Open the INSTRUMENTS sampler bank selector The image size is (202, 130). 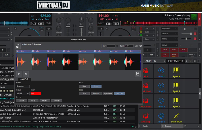click(x=175, y=61)
